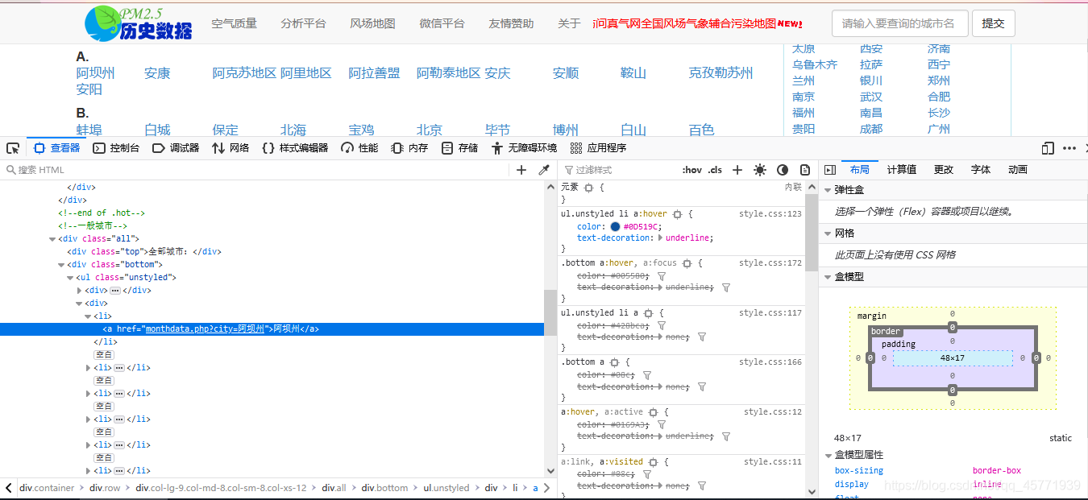The width and height of the screenshot is (1088, 500).
Task: Switch to the 字体 fonts tab
Action: tap(981, 170)
